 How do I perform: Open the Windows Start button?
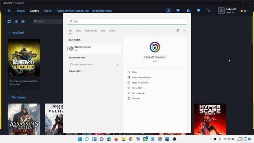point(80,139)
